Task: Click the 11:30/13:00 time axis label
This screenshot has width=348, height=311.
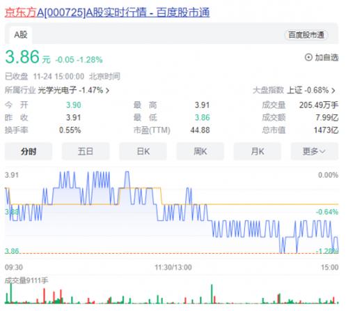Action: point(173,267)
